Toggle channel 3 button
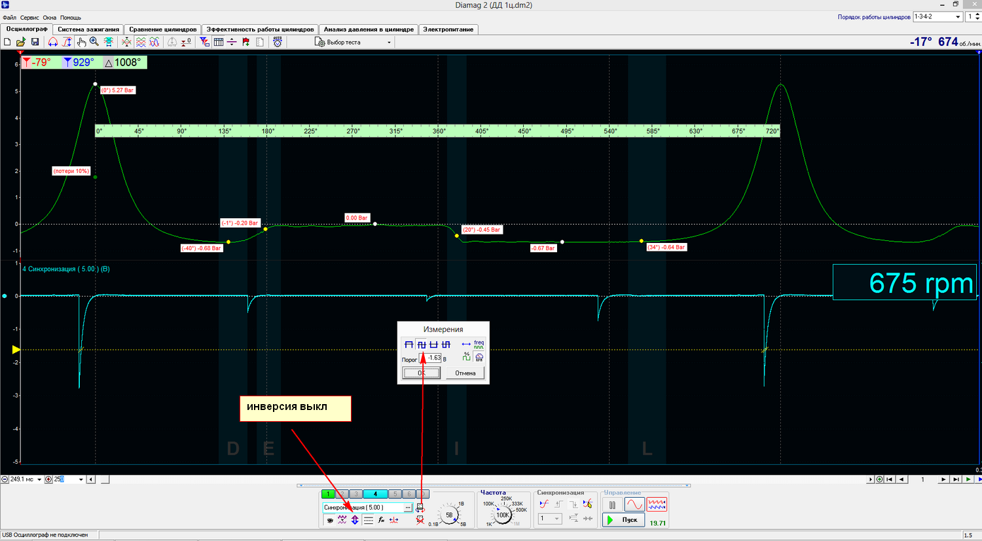Screen dimensions: 982x541 (x=356, y=494)
